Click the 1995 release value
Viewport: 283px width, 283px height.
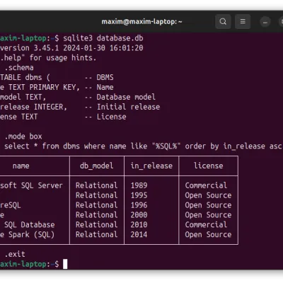[x=139, y=195]
